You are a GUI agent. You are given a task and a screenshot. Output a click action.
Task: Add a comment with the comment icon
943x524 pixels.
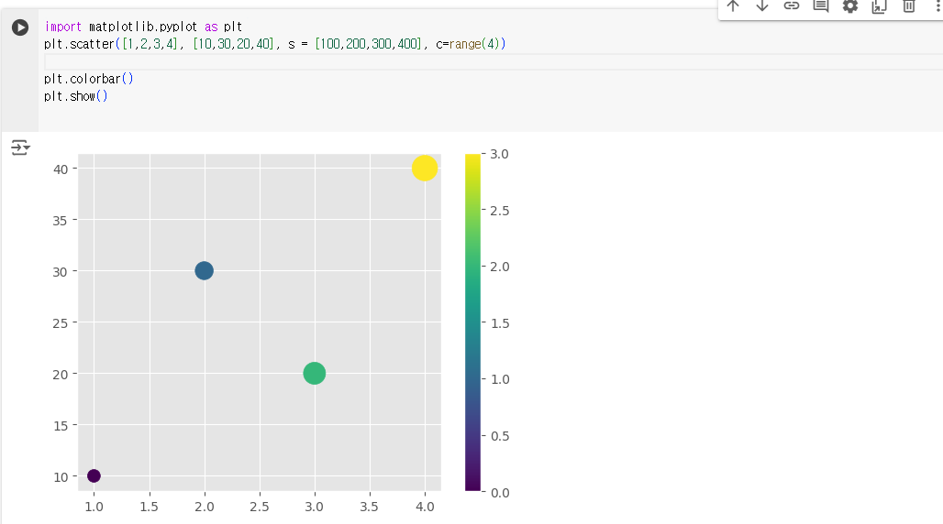click(821, 6)
